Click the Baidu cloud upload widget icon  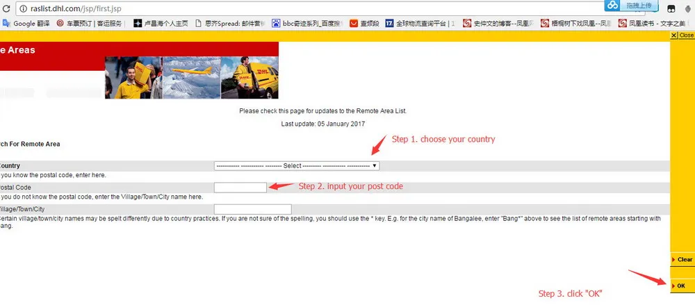612,6
